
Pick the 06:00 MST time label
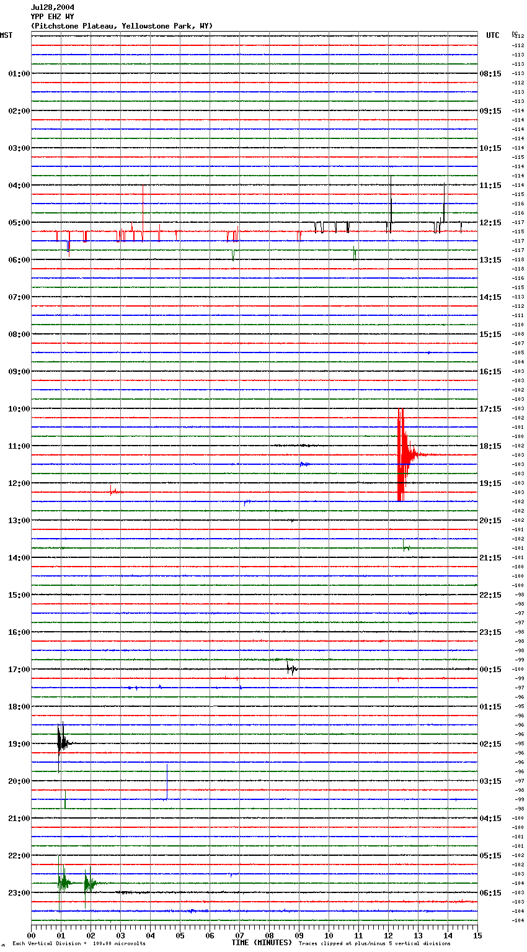click(19, 260)
